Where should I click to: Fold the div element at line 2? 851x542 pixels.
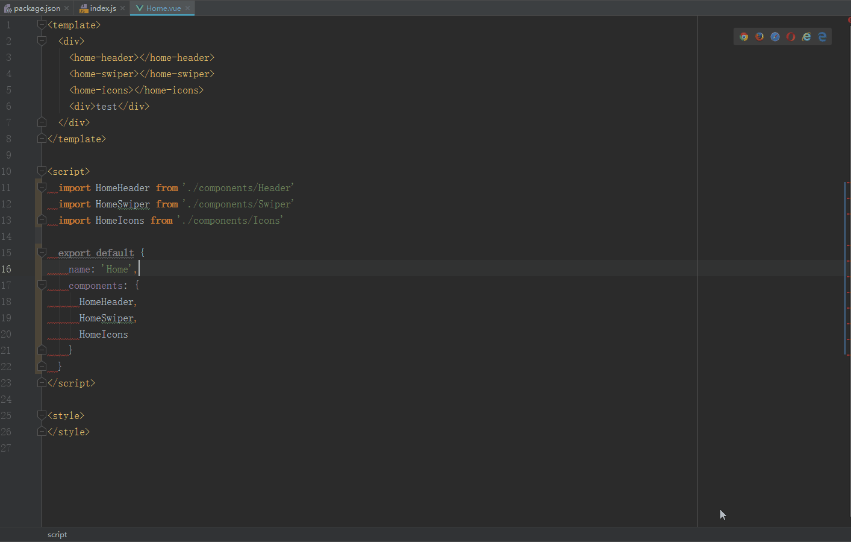(41, 40)
